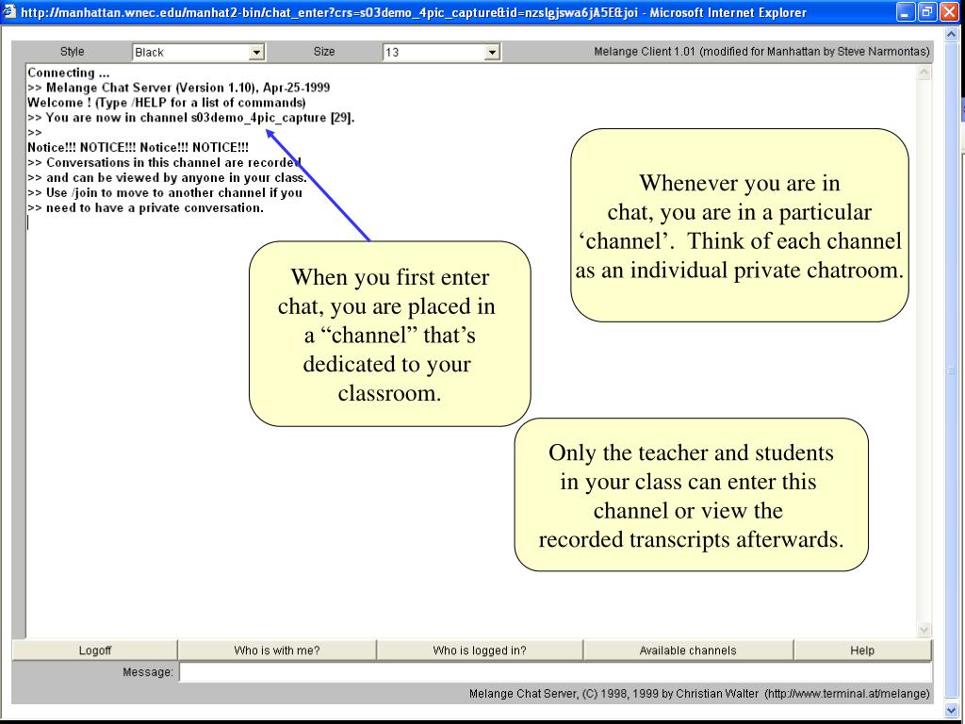
Task: Click the browser page scroll-up arrow
Action: [952, 35]
